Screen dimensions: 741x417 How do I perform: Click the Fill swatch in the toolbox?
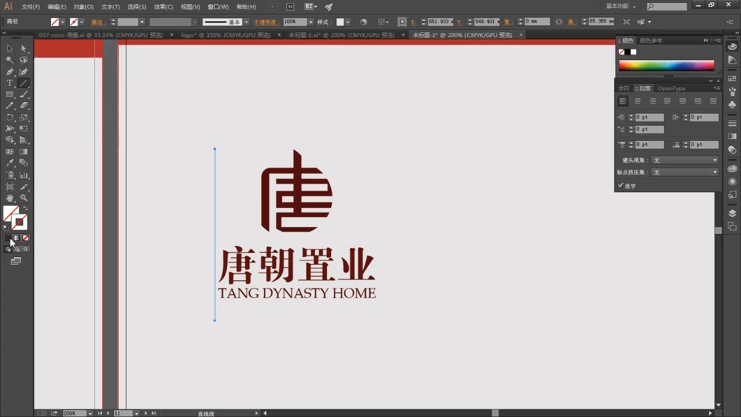pos(11,214)
